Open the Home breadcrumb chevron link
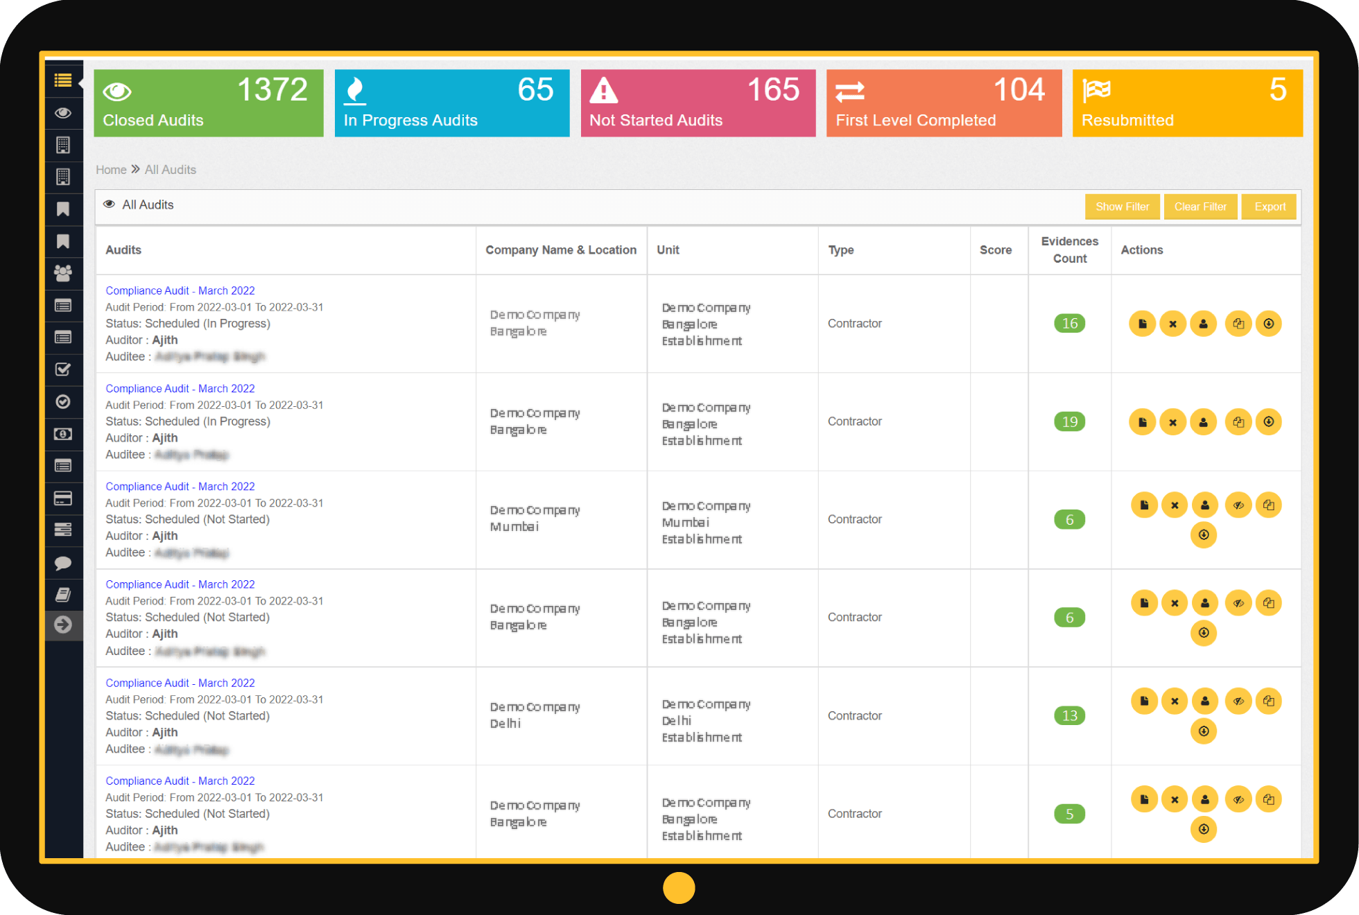This screenshot has height=915, width=1359. [135, 169]
